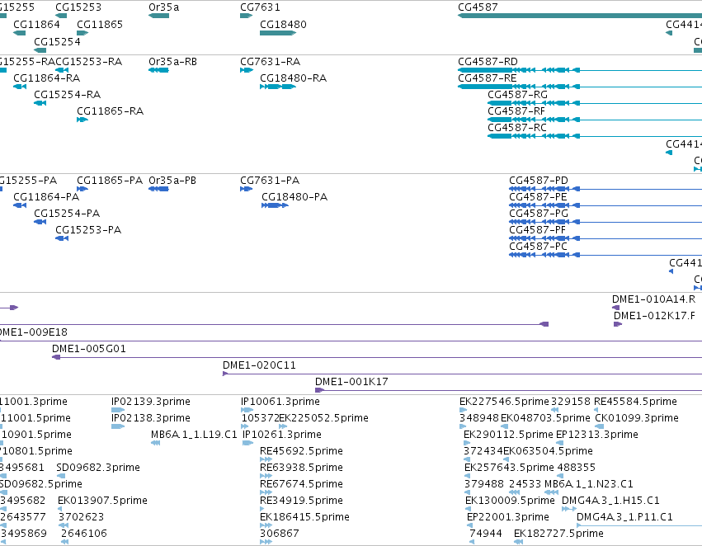702x546 pixels.
Task: Click EST EK063504.5prime label
Action: coord(548,451)
